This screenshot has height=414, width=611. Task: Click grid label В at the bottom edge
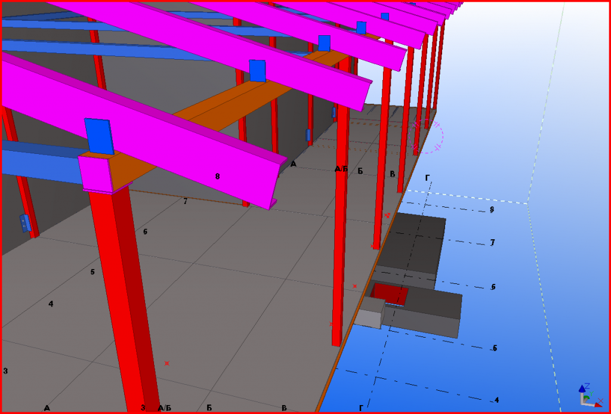click(284, 408)
